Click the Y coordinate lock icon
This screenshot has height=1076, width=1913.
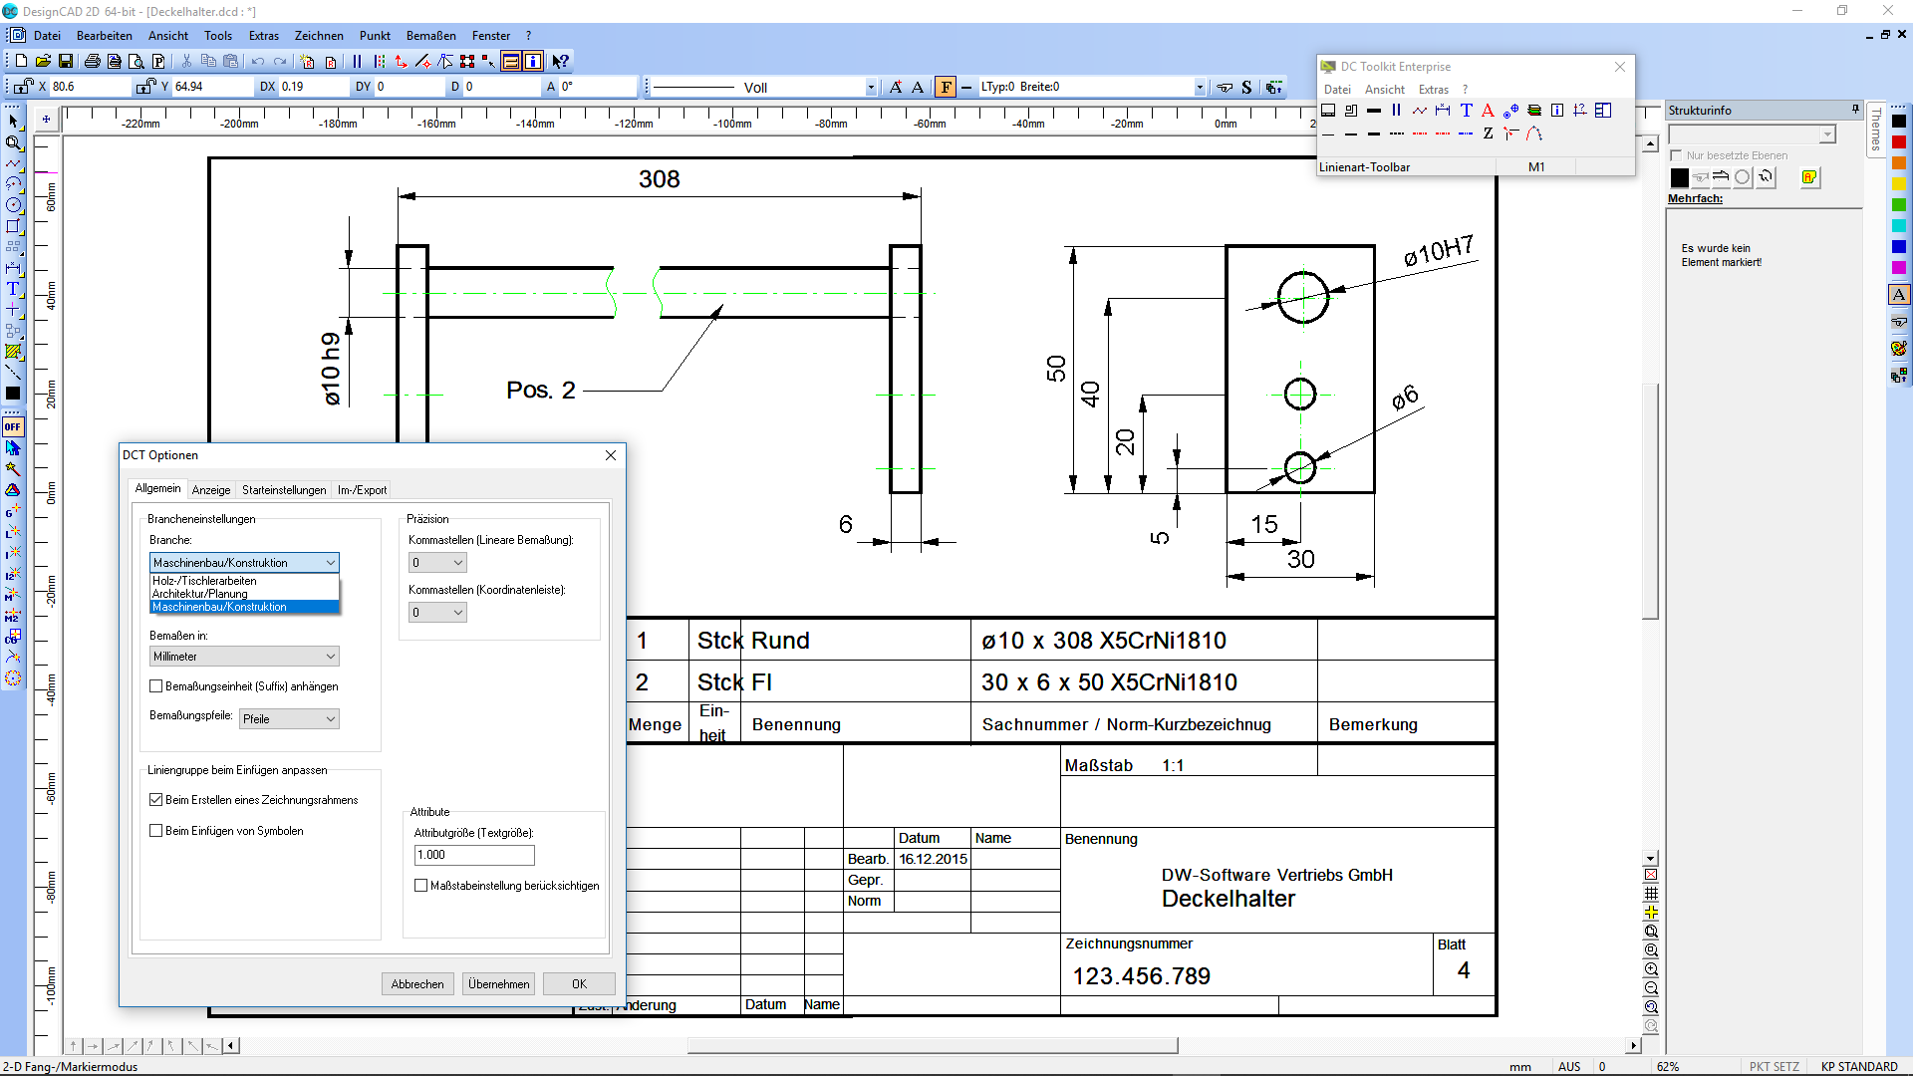[x=145, y=87]
